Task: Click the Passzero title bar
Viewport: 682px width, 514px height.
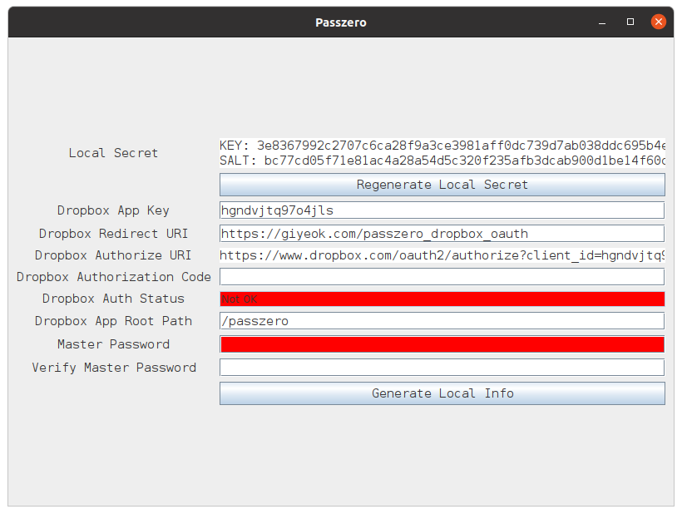Action: [341, 22]
